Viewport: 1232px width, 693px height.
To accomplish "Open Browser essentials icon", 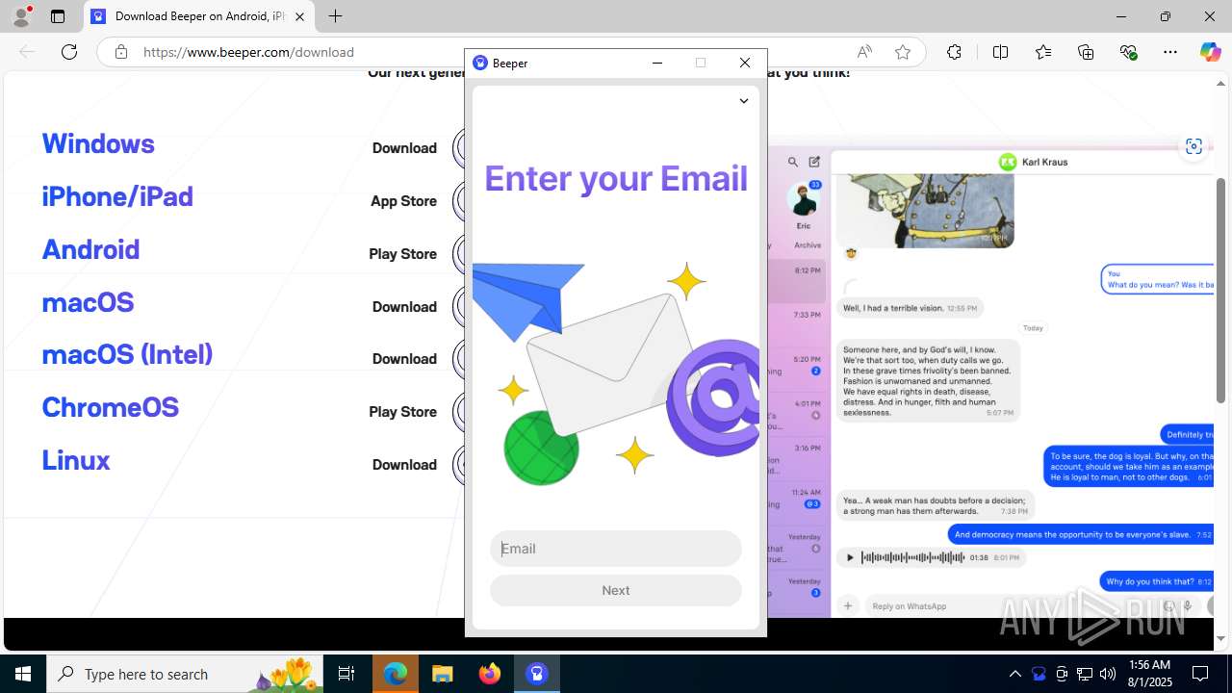I will tap(1128, 52).
